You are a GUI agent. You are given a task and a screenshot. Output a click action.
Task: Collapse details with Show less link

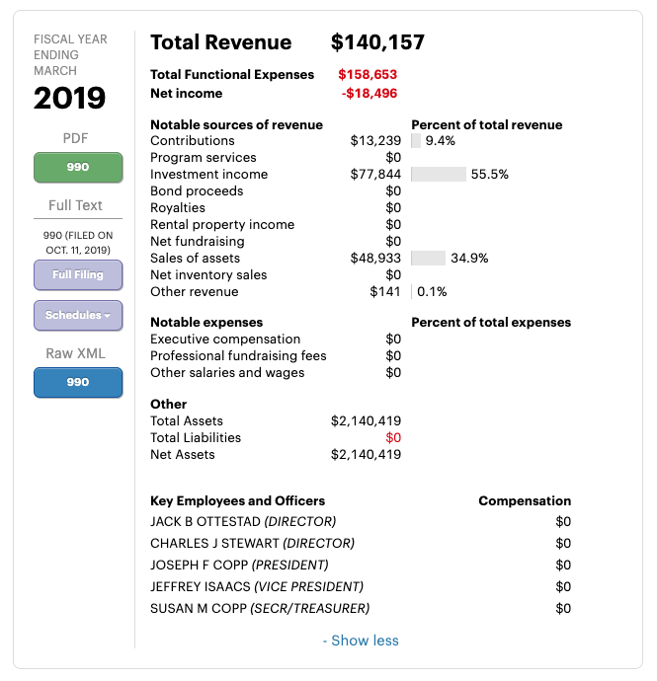[x=361, y=641]
